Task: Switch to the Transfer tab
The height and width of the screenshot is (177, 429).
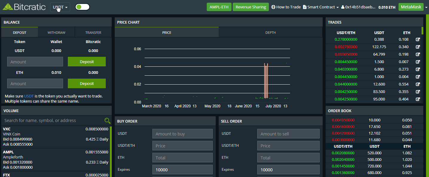Action: click(x=93, y=33)
